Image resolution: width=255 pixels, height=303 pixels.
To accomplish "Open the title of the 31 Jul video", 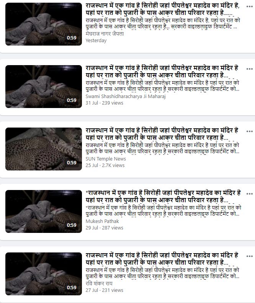I will click(162, 72).
